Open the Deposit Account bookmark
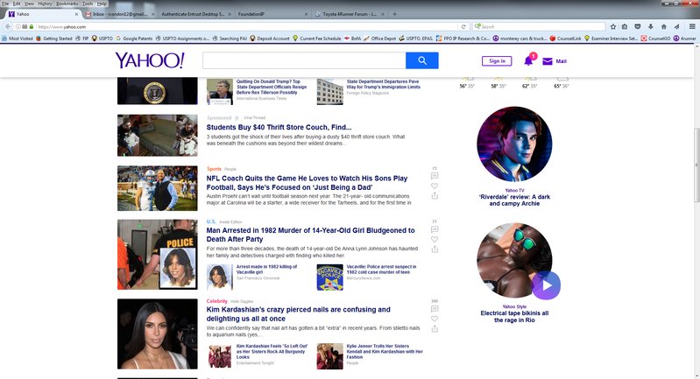Screen dimensions: 700x379 [270, 39]
